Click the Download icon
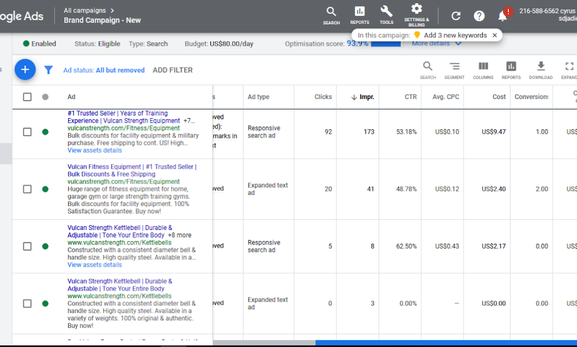Screen dimensions: 577x347 tap(541, 70)
